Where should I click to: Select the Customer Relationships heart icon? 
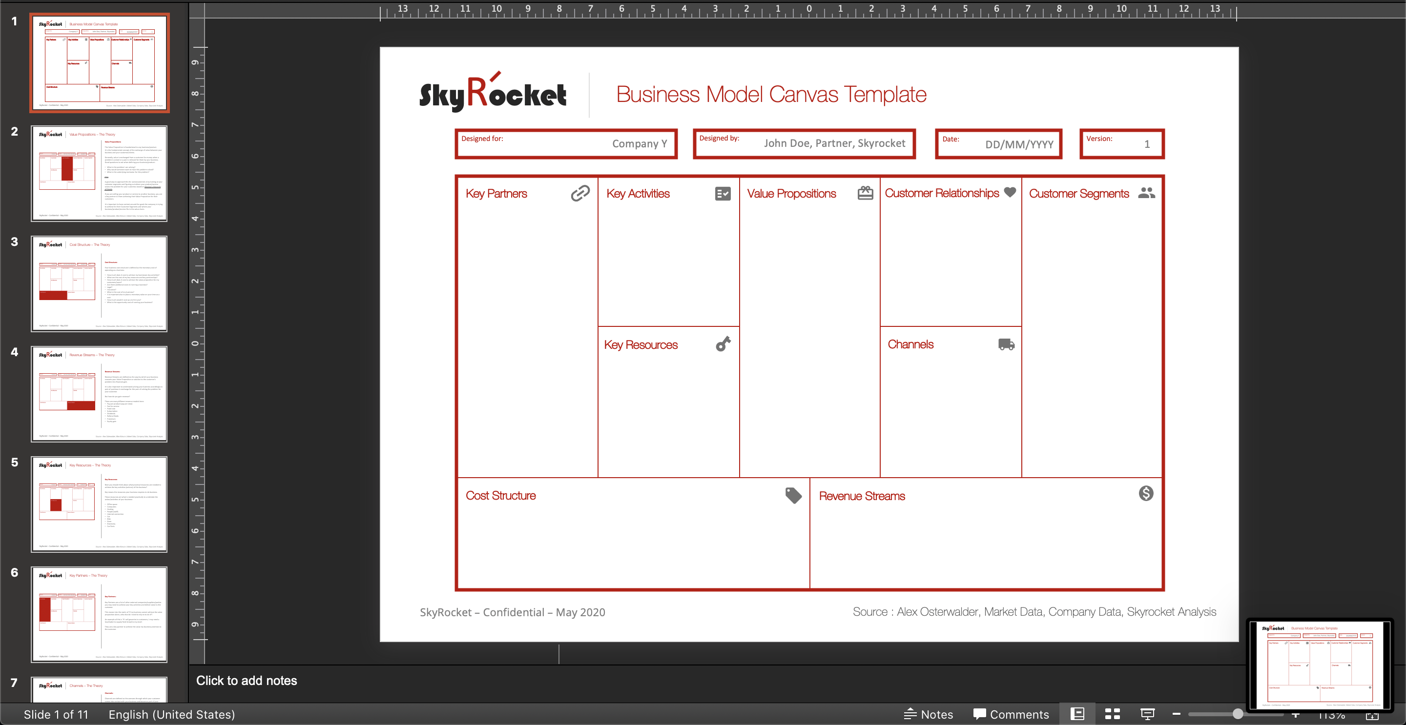coord(1010,192)
